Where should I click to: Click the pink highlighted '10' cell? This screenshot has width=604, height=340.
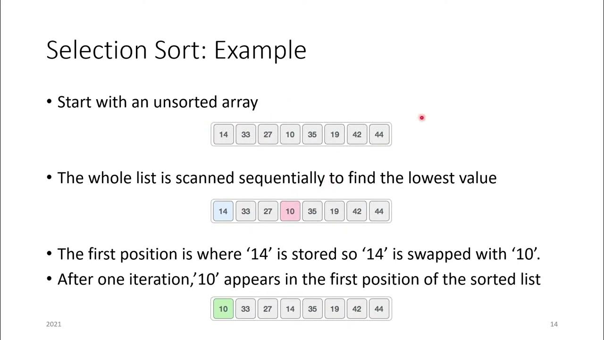tap(290, 211)
